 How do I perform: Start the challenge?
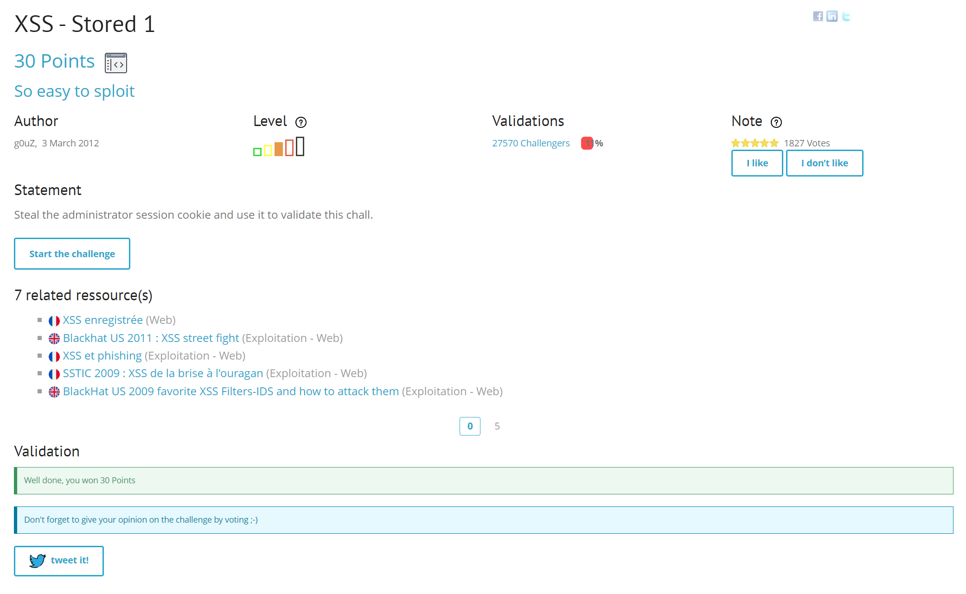tap(72, 254)
